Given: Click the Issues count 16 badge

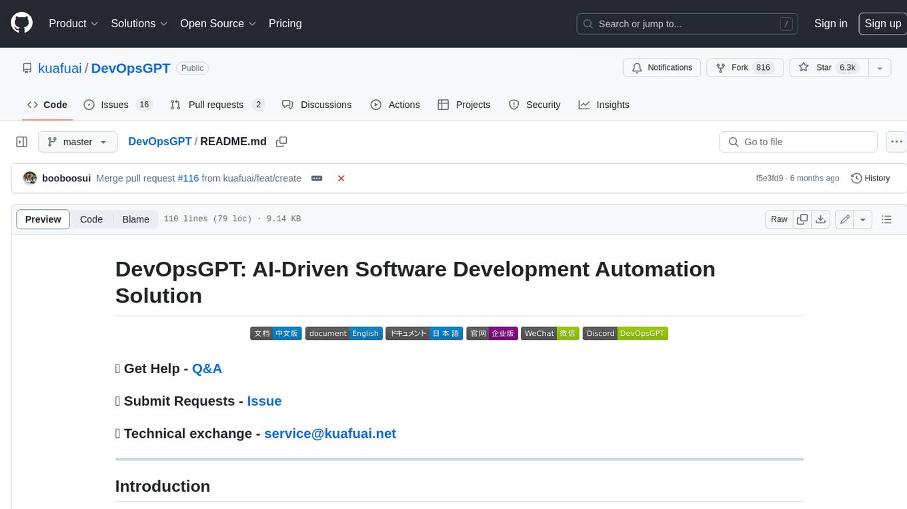Looking at the screenshot, I should (143, 105).
